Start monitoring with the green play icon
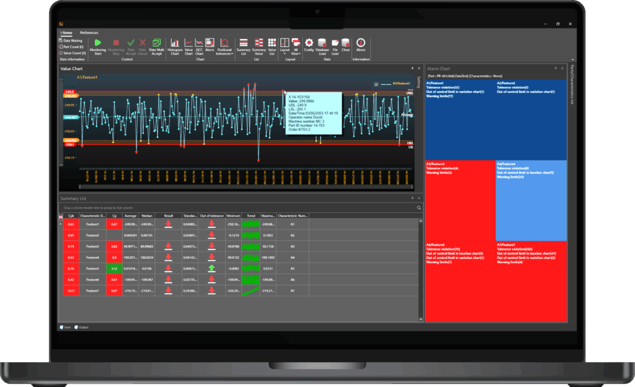 click(x=98, y=43)
